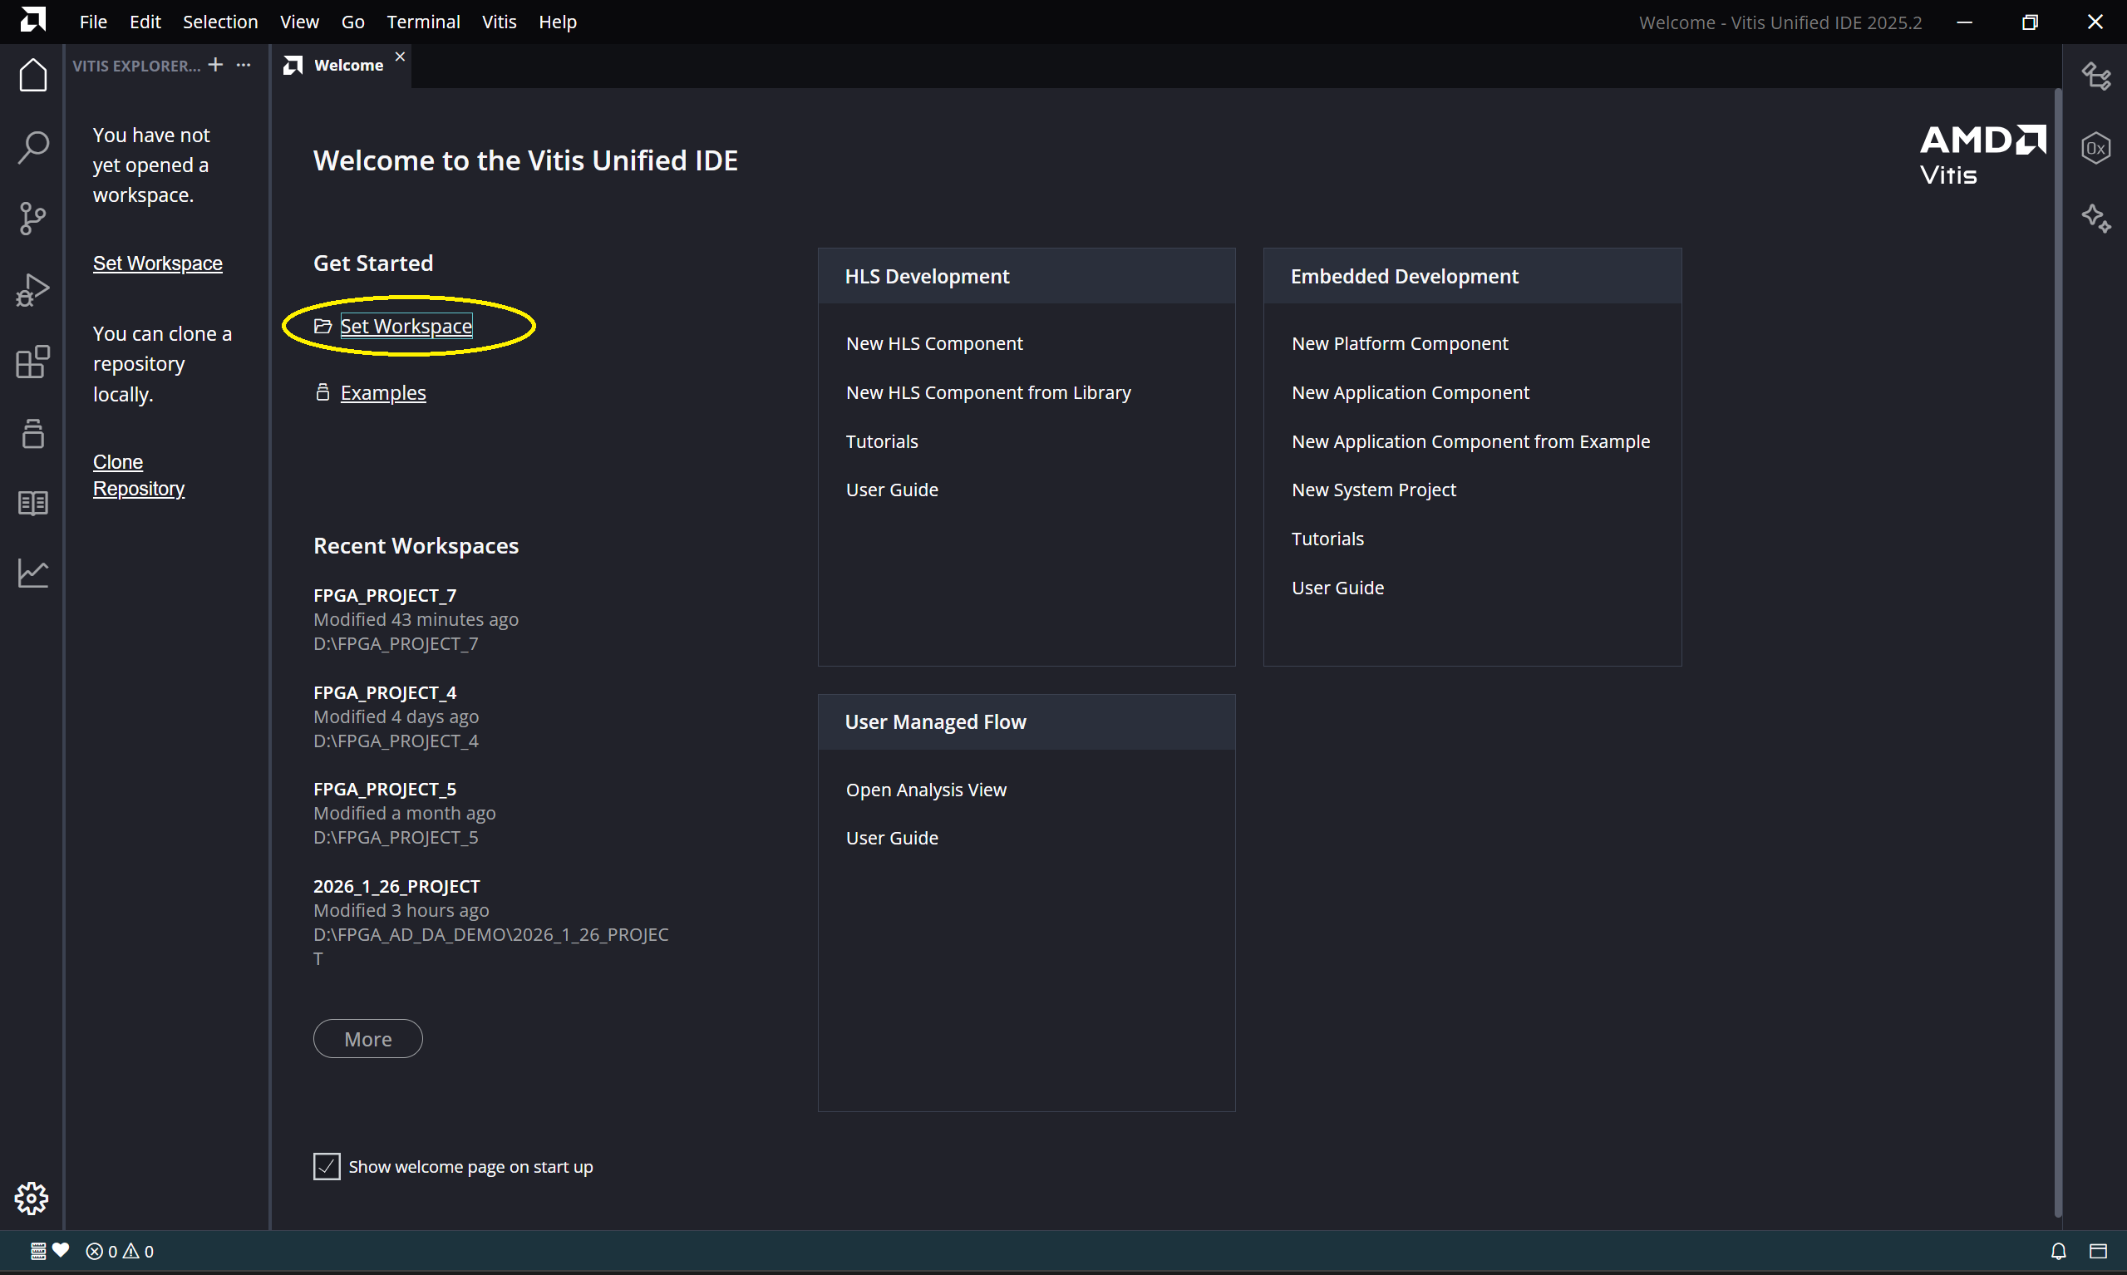Click New Platform Component

pos(1401,343)
